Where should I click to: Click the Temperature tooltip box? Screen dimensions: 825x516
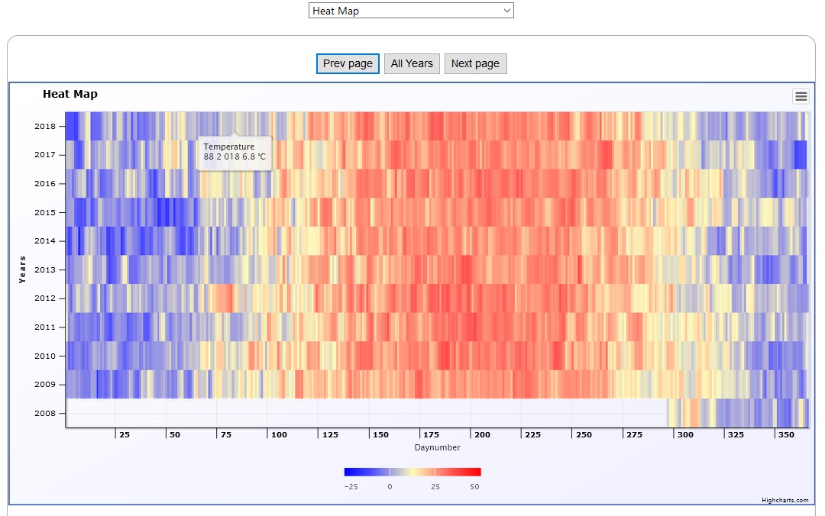pos(235,152)
